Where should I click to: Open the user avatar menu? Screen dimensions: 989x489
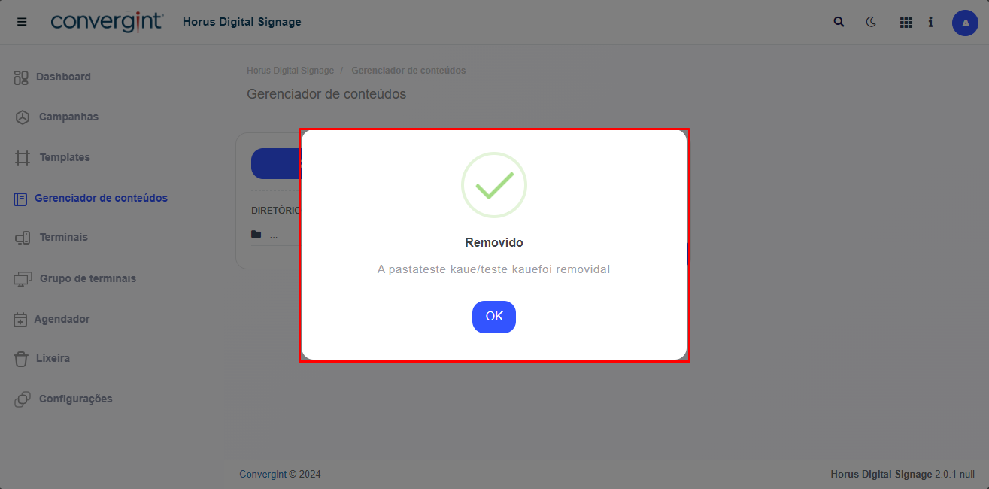[965, 23]
